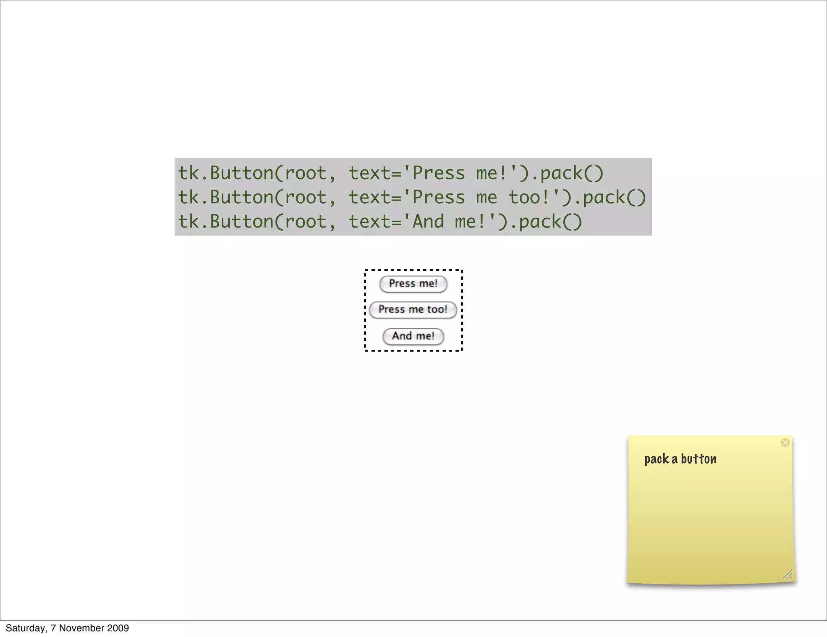Close the yellow sticky note
The height and width of the screenshot is (637, 827).
[x=785, y=443]
